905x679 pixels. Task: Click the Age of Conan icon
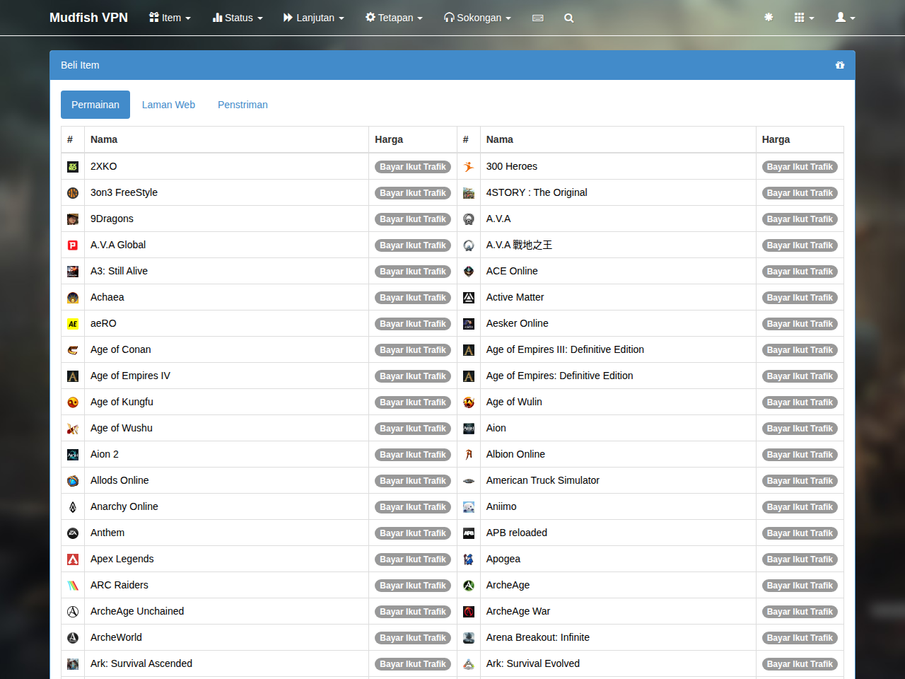tap(73, 350)
